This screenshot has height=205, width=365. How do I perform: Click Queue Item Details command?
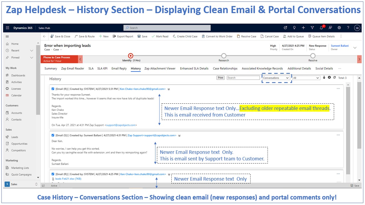pos(321,36)
